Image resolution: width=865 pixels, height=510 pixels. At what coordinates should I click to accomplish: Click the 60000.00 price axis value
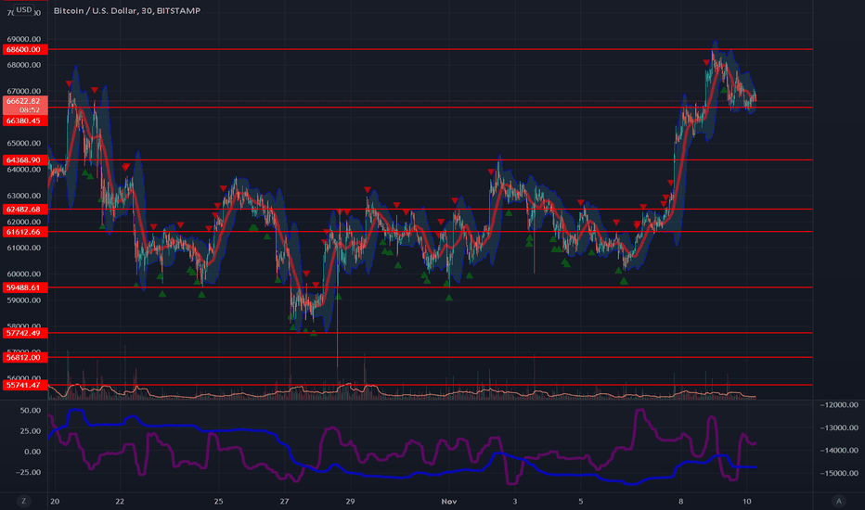pos(24,274)
